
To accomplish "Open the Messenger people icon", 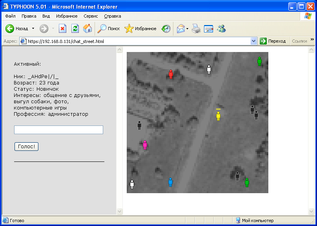I will pyautogui.click(x=221, y=29).
